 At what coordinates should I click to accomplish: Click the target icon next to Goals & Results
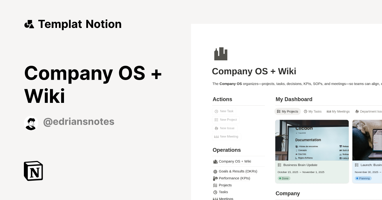pos(215,171)
